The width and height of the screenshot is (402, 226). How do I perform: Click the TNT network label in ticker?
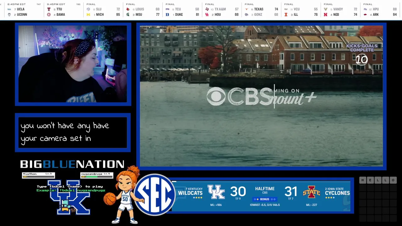39,4
